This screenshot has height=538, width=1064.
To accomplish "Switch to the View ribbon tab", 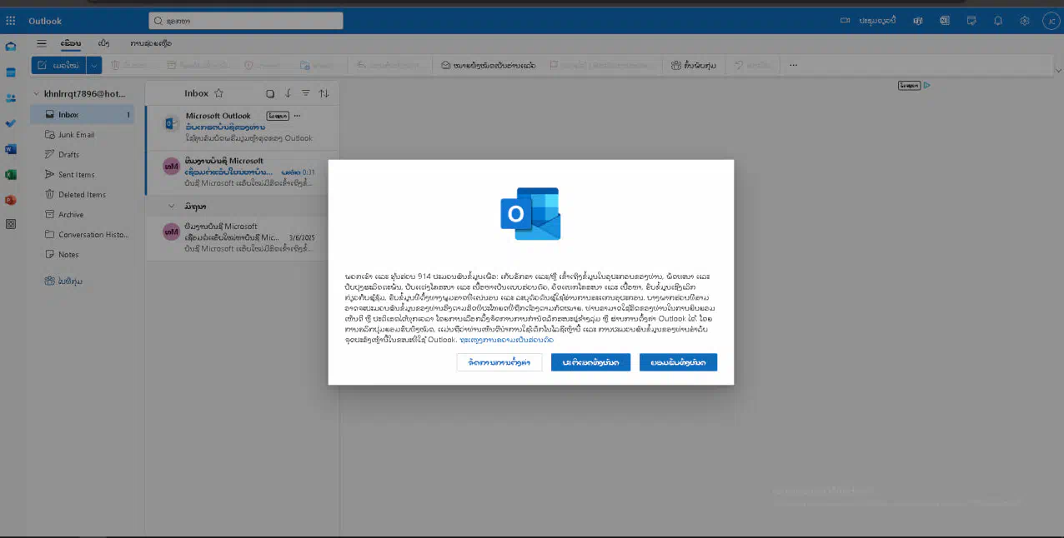I will (103, 43).
